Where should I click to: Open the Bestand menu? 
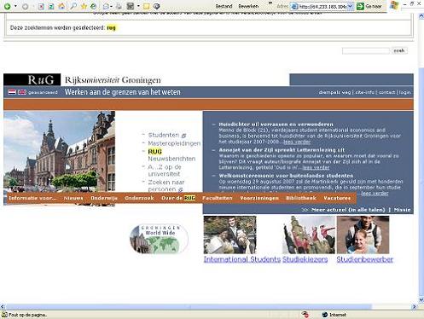pos(224,6)
